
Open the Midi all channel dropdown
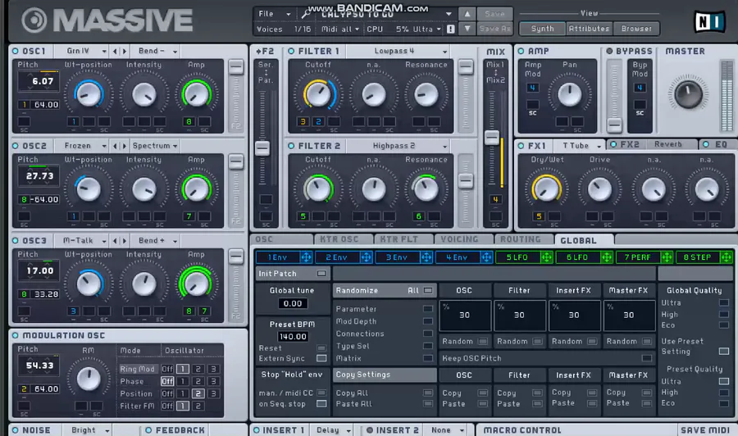pos(340,30)
